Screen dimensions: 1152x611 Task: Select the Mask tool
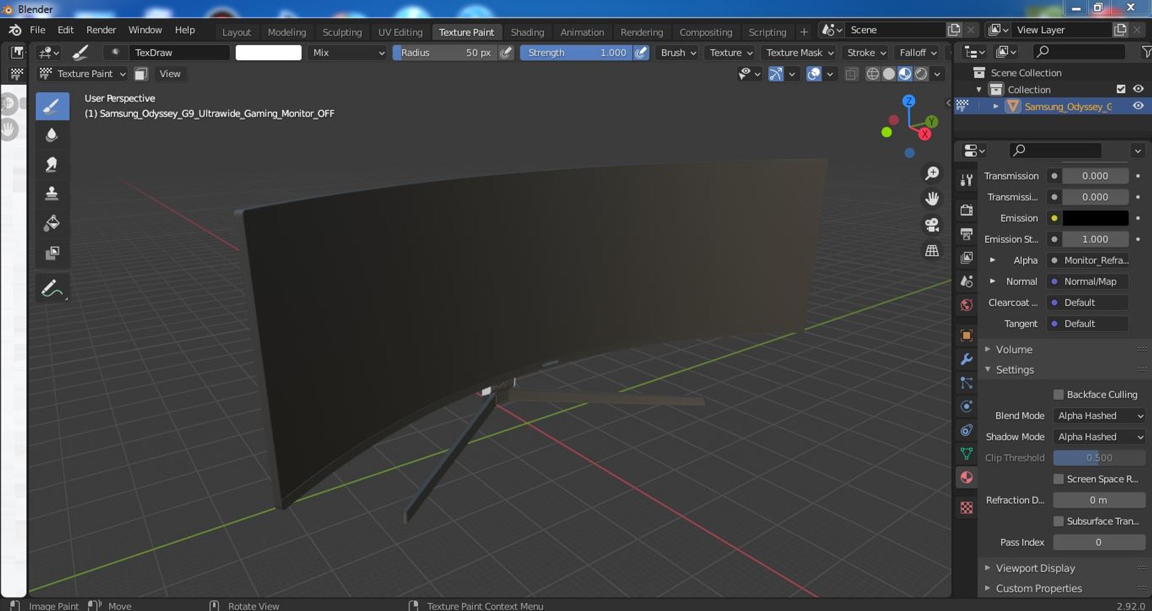(x=52, y=253)
